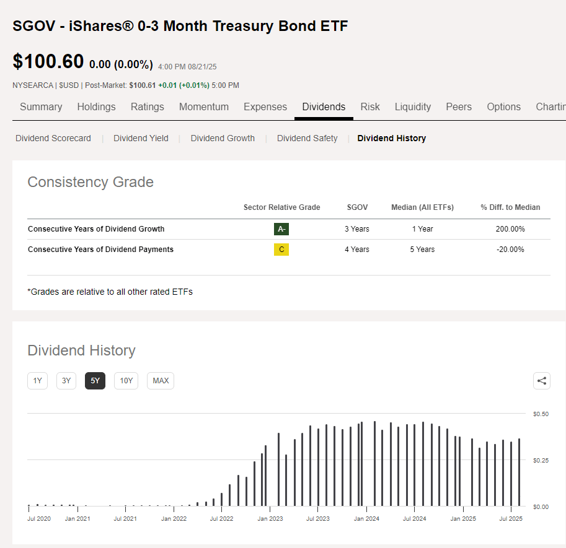Open the Liquidity tab
Viewport: 566px width, 548px height.
pos(413,107)
